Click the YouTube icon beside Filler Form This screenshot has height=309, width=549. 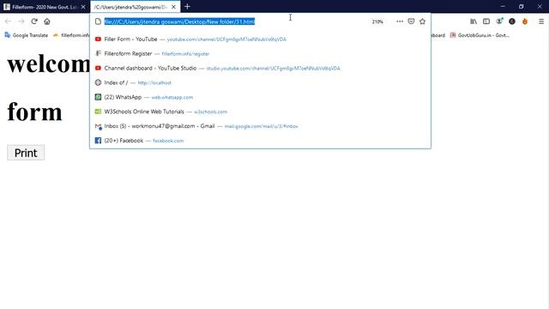tap(98, 39)
